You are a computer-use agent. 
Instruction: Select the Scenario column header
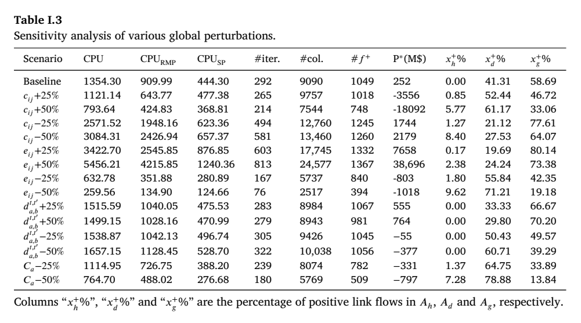42,59
